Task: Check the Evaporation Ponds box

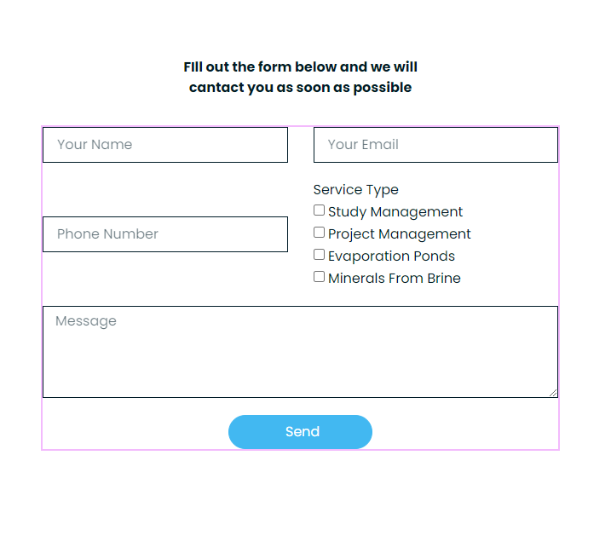Action: pos(319,255)
